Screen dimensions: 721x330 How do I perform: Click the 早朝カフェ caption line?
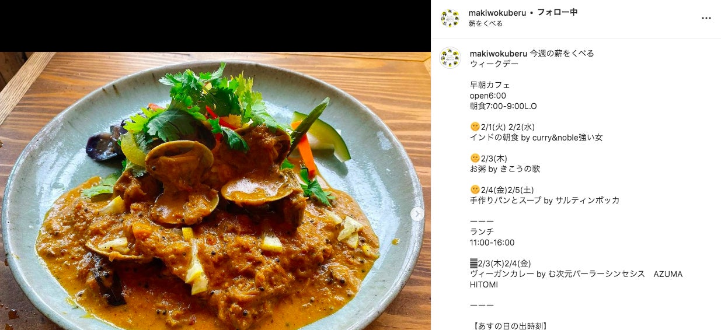[490, 85]
